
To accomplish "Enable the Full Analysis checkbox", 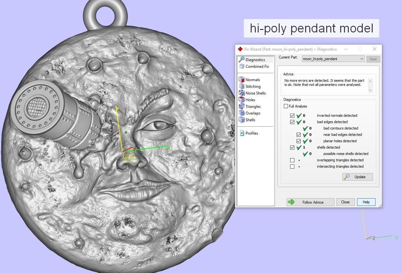I will tap(286, 106).
